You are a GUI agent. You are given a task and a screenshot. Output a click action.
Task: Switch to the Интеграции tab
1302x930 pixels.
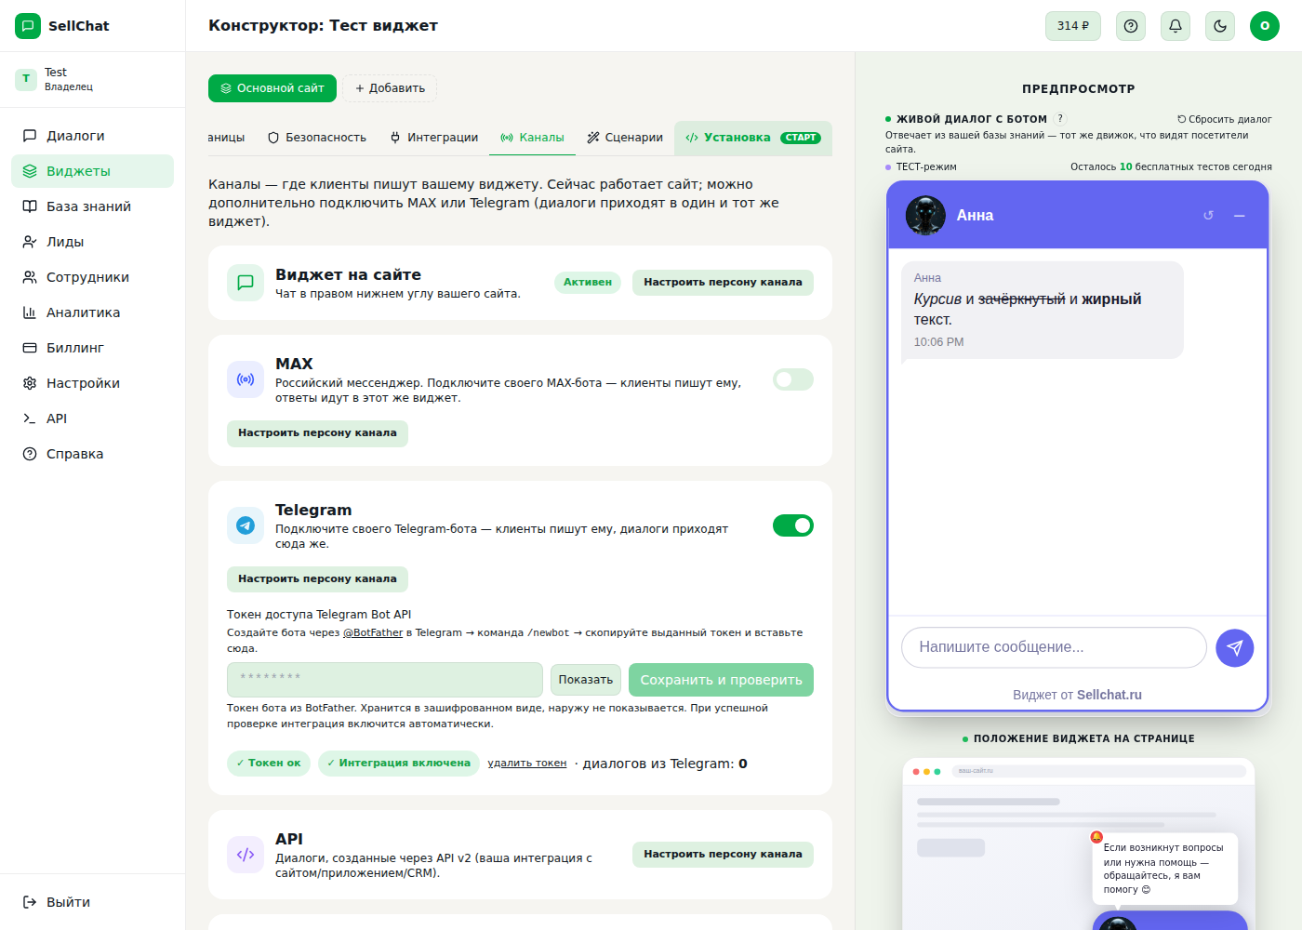click(434, 138)
